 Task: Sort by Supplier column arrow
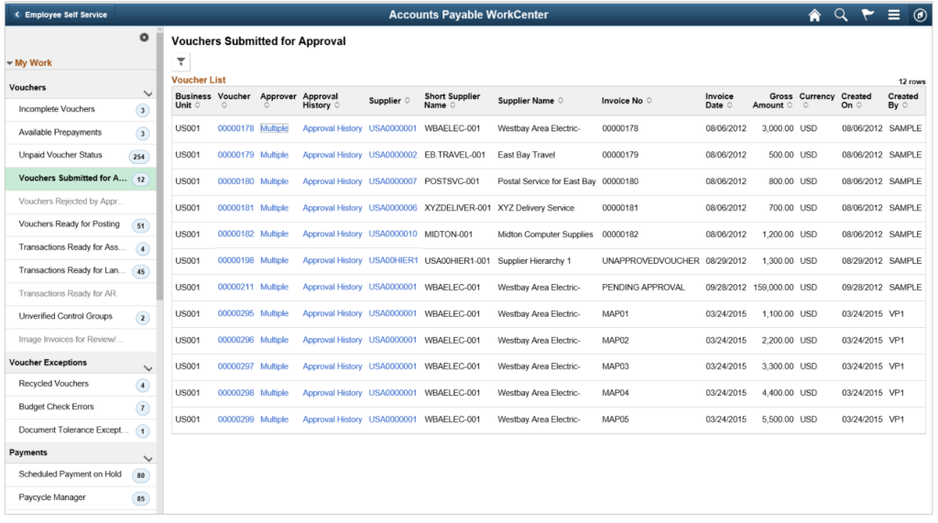click(408, 101)
